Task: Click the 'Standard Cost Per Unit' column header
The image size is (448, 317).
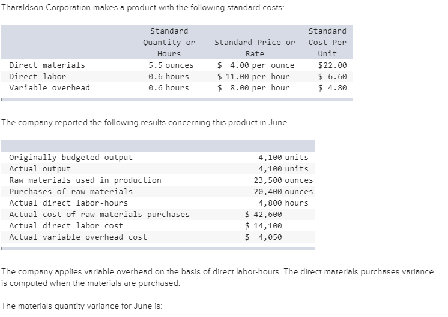Action: coord(327,42)
